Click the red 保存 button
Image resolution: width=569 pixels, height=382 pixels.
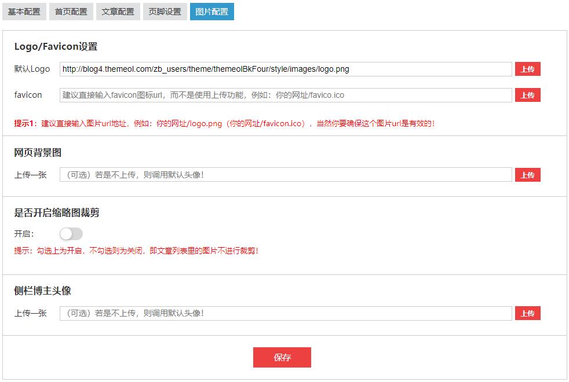(282, 358)
